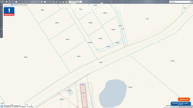Click the zoom in magnifier toolbar icon
This screenshot has width=193, height=108.
click(10, 2)
